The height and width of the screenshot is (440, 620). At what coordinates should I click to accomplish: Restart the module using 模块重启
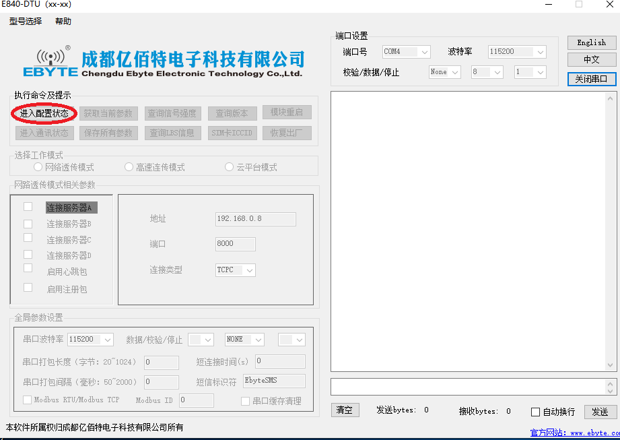(x=287, y=112)
